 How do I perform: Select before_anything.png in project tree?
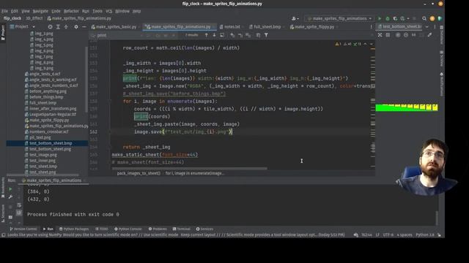click(48, 91)
